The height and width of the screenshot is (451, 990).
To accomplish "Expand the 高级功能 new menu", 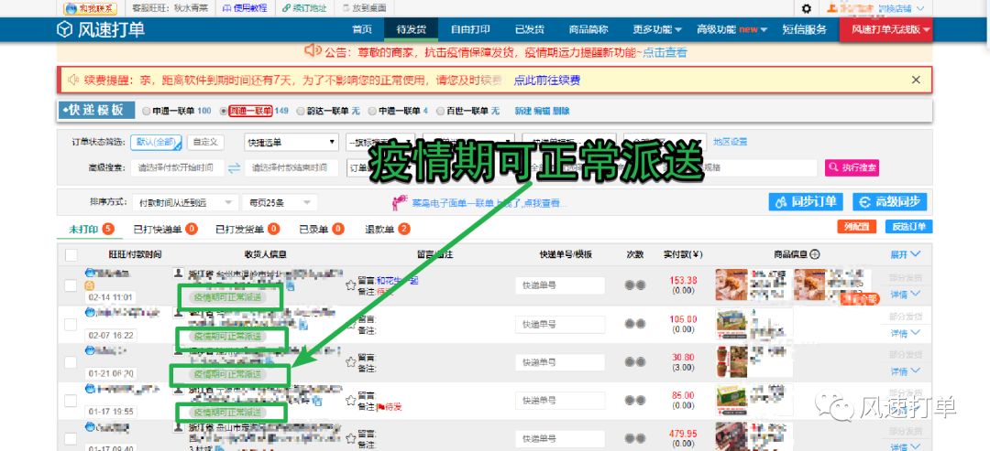I will pyautogui.click(x=731, y=29).
